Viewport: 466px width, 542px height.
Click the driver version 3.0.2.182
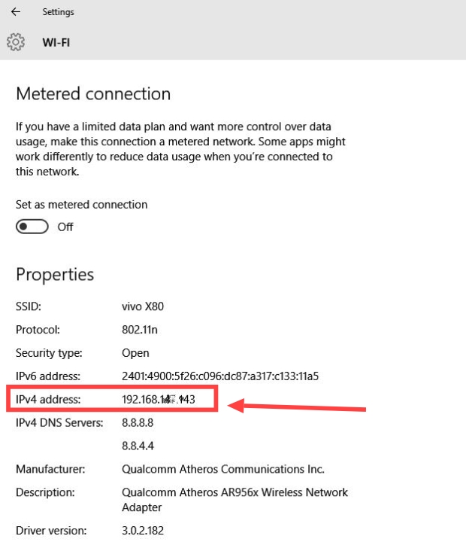143,530
